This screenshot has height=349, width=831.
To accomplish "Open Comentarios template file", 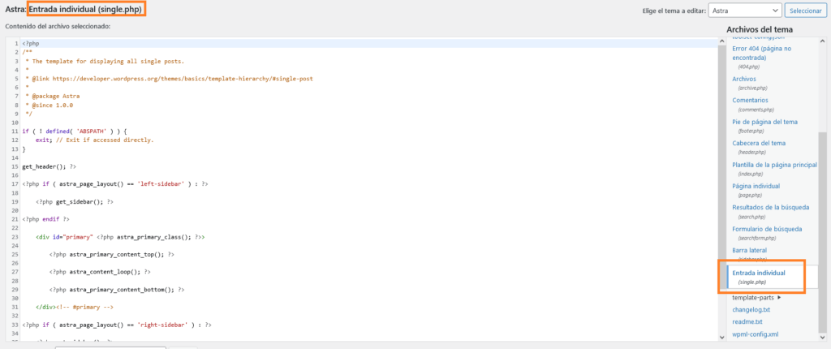I will (x=750, y=101).
